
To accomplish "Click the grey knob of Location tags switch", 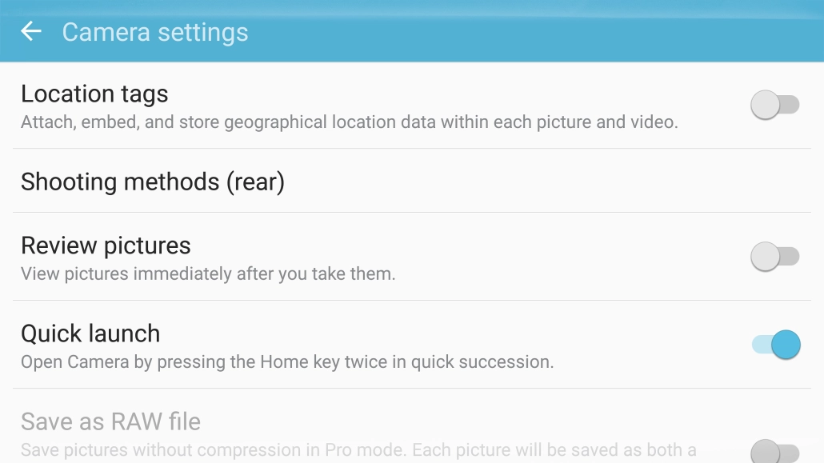I will click(765, 105).
